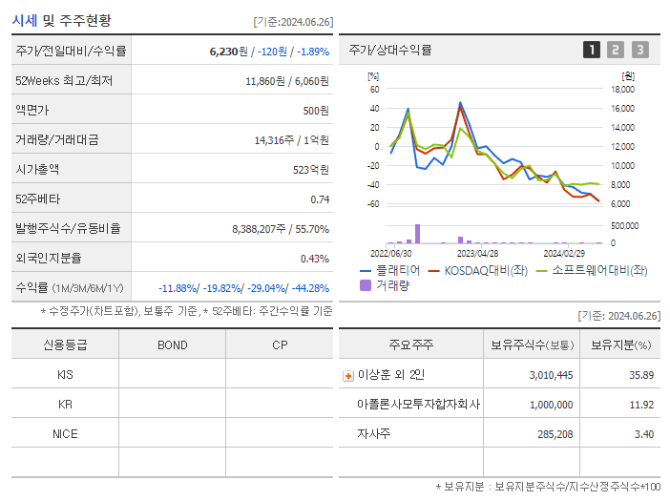The image size is (670, 501).
Task: Click the 주가/전일대비/수익률 row label
Action: click(x=71, y=51)
